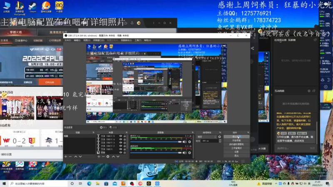The height and width of the screenshot is (187, 333).
Task: Open the 停靠窗口(D) menu in OBS
Action: 99,40
